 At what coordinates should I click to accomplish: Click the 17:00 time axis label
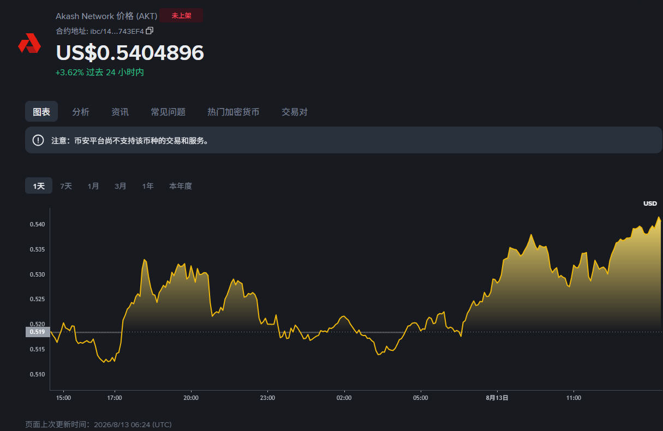coord(115,398)
